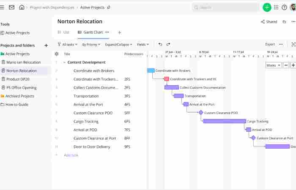Screen dimensions: 296x190
Task: Switch to the List tab
Action: pyautogui.click(x=63, y=32)
